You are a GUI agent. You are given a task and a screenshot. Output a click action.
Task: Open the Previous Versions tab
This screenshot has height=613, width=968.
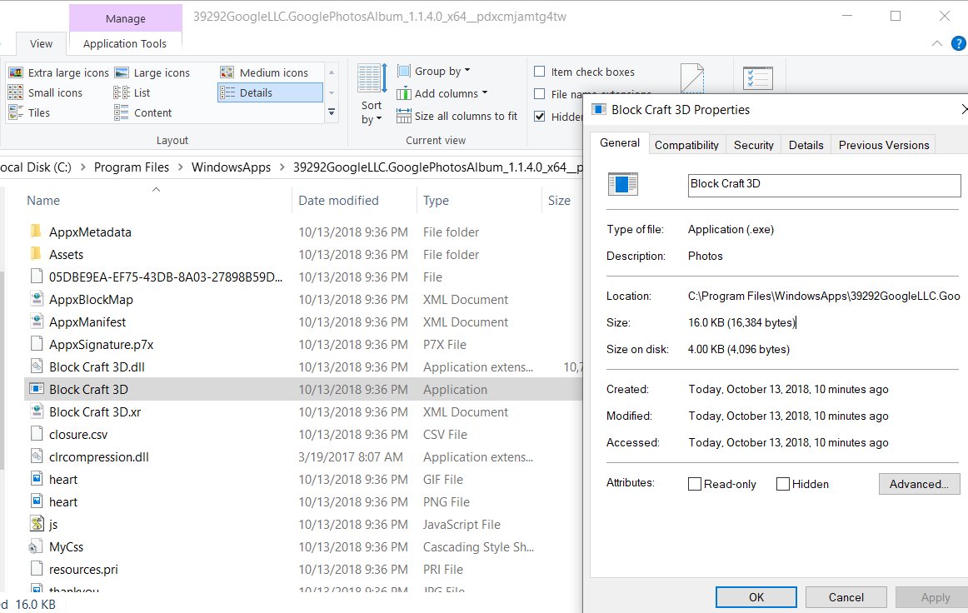click(x=883, y=145)
